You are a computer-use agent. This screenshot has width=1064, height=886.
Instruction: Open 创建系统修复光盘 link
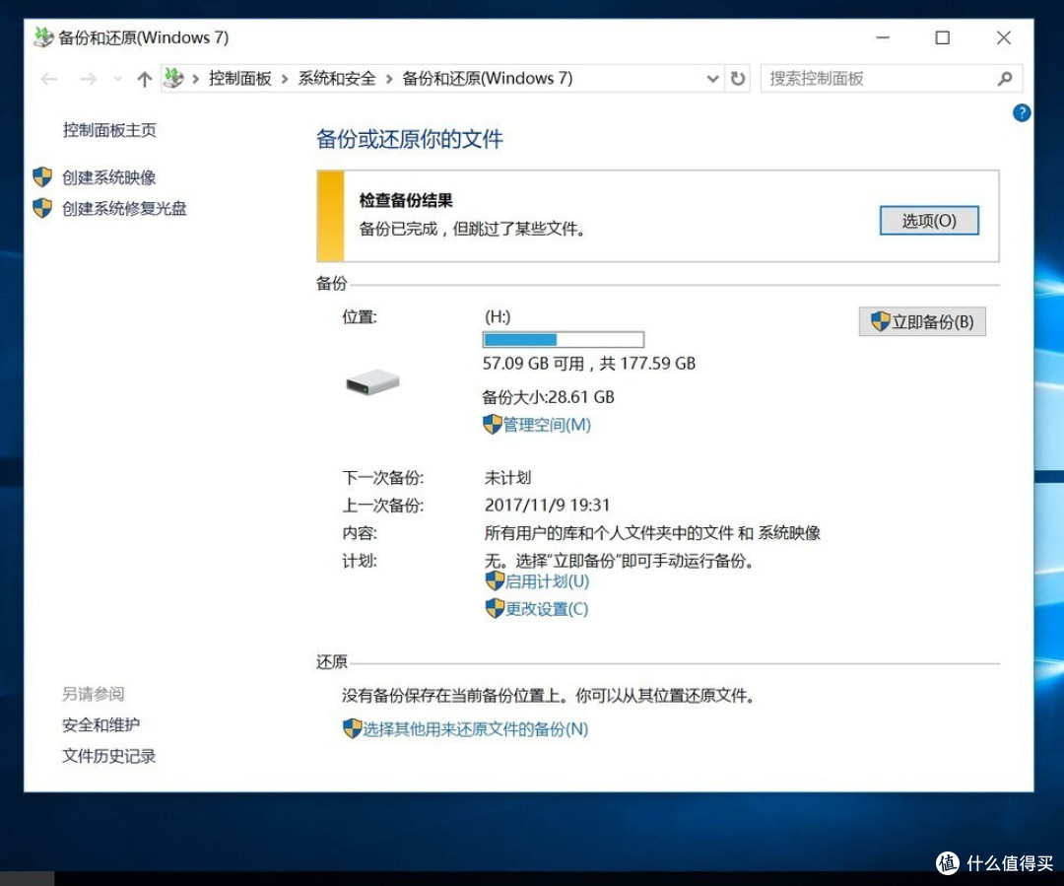tap(124, 208)
